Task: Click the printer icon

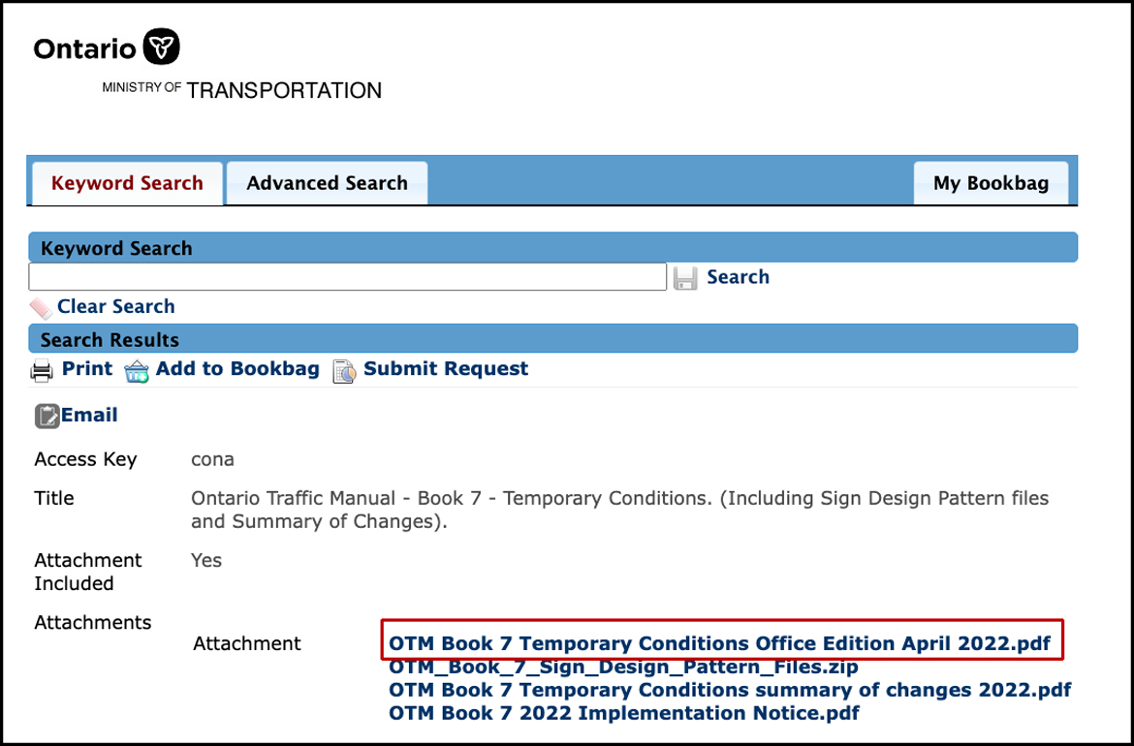Action: coord(42,370)
